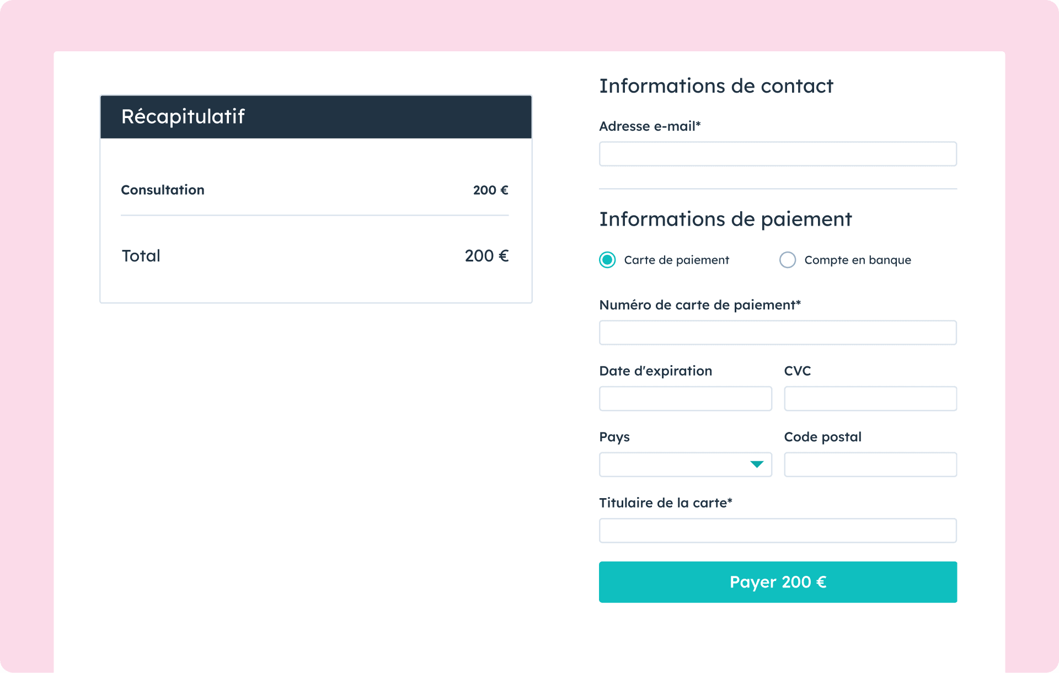Click the CVC input field

[870, 398]
